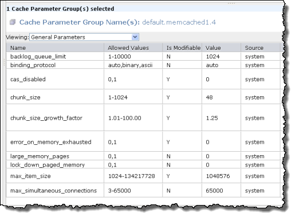Select the large_memory_pages row
Screen dimensions: 295x217
coord(143,156)
